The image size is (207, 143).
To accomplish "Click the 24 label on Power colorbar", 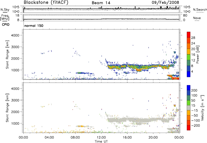I will tap(193, 43).
